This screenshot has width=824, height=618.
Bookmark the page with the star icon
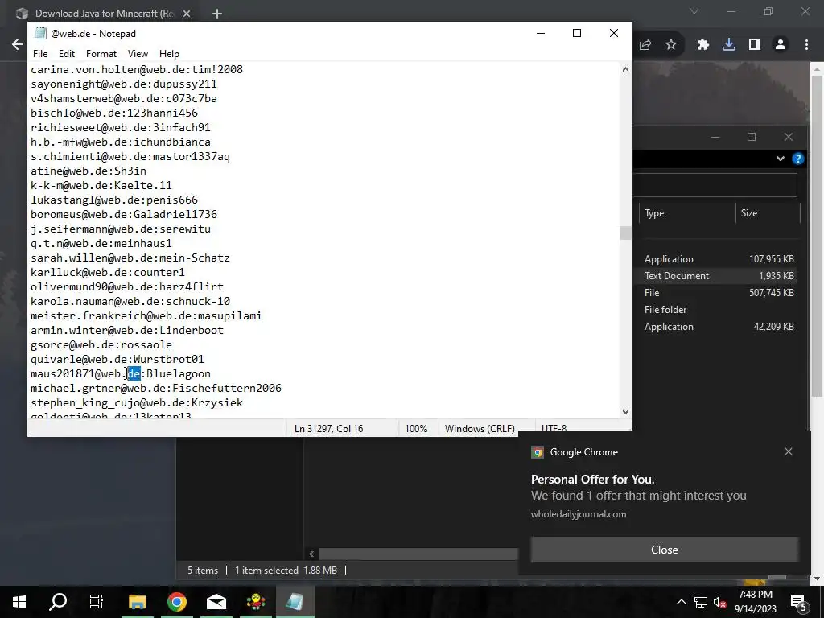(671, 45)
